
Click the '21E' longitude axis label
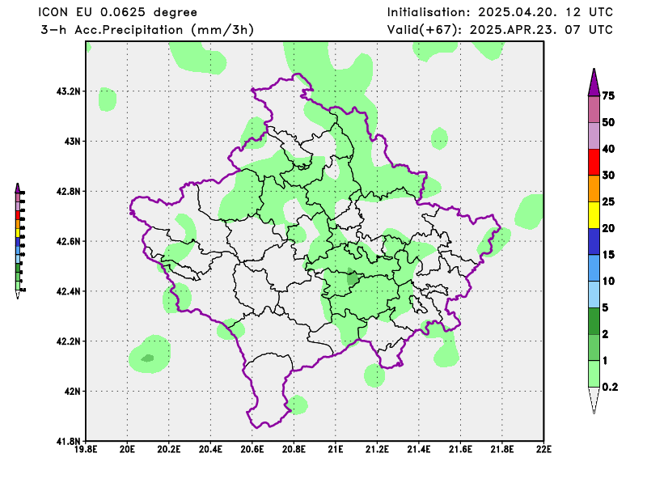coord(336,449)
